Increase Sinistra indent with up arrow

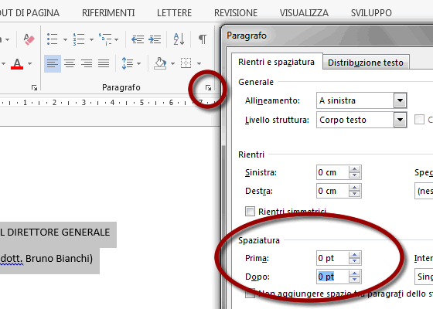tap(355, 169)
